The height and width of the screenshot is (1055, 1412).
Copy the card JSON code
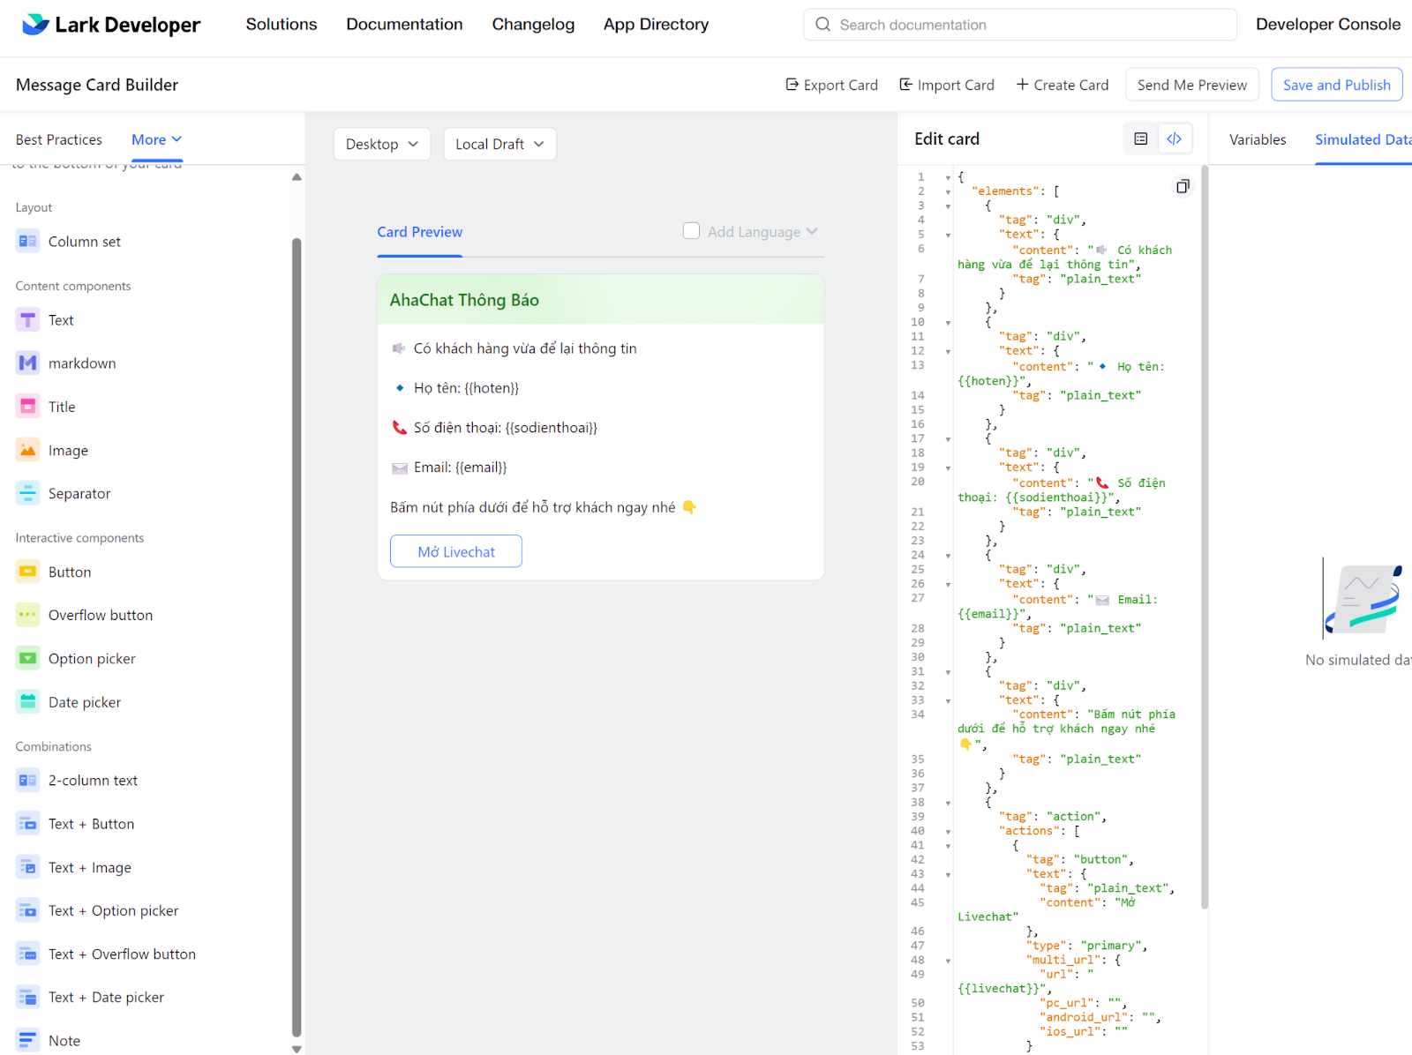1183,186
